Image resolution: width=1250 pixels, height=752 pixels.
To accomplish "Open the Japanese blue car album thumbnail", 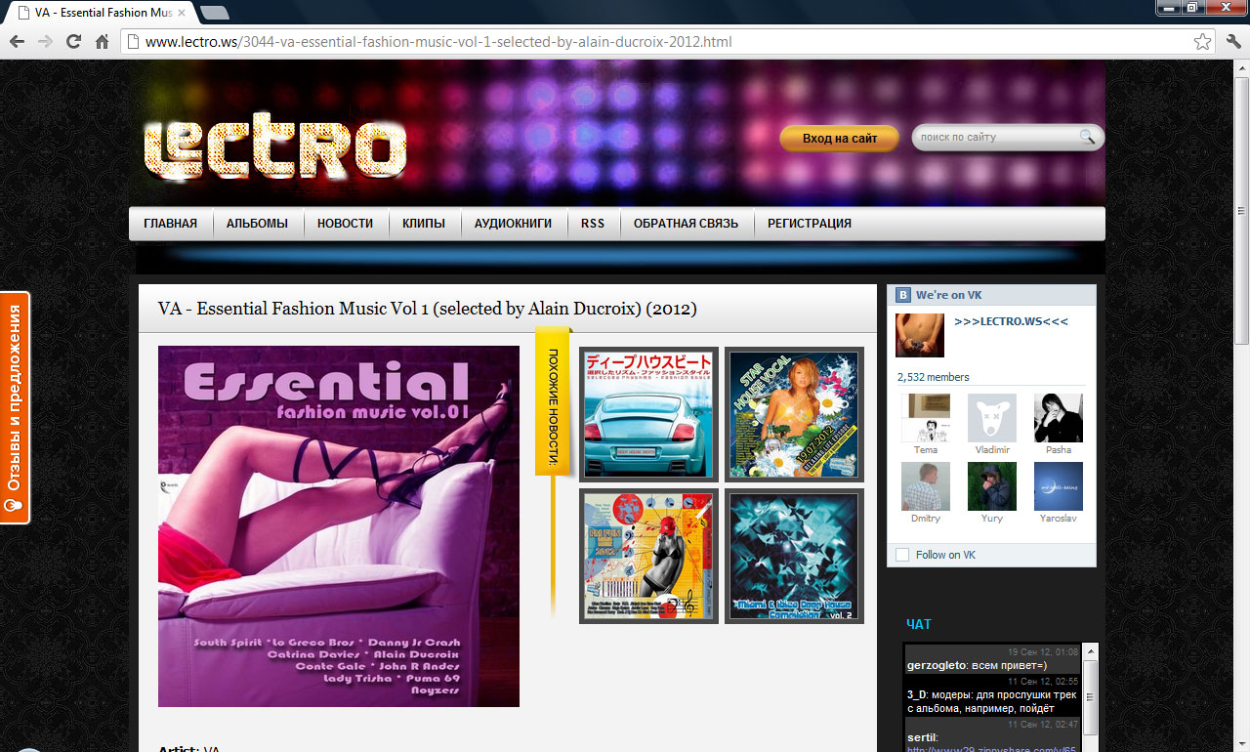I will (648, 415).
